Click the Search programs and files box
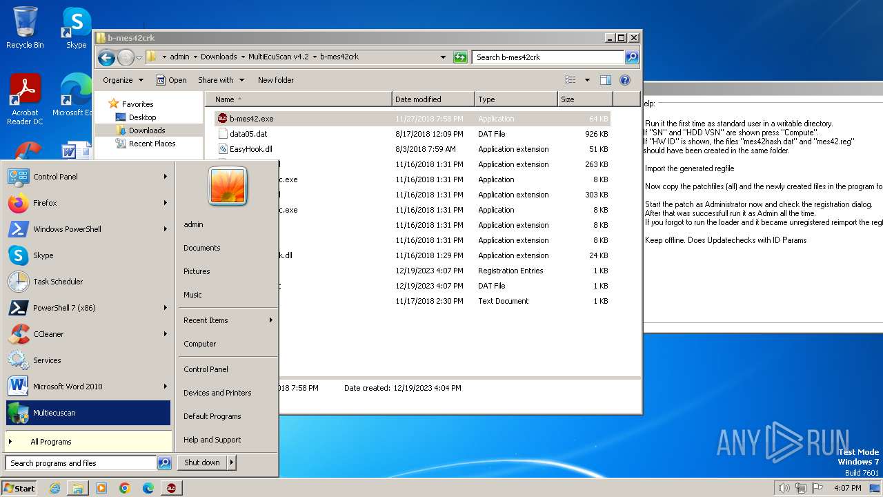This screenshot has width=883, height=497. (x=81, y=463)
